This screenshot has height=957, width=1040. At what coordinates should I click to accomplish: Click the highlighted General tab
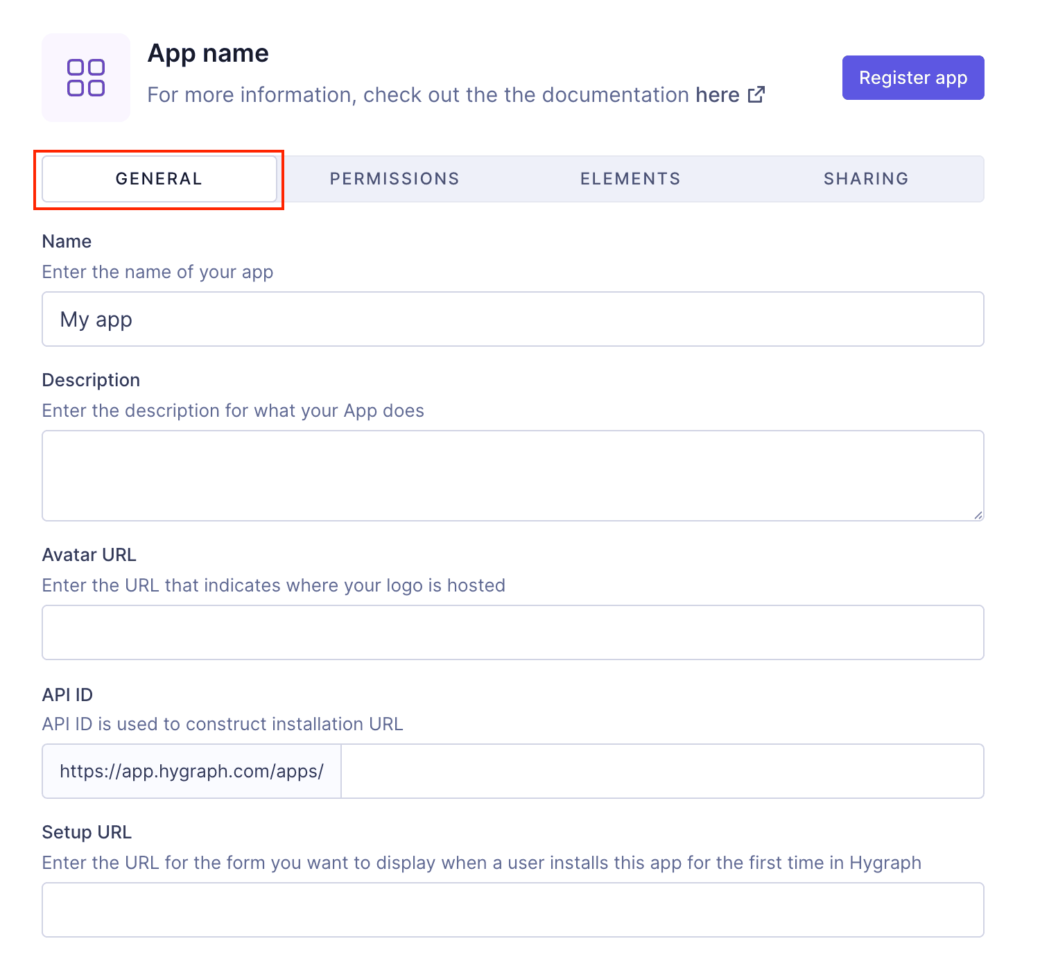pyautogui.click(x=158, y=178)
